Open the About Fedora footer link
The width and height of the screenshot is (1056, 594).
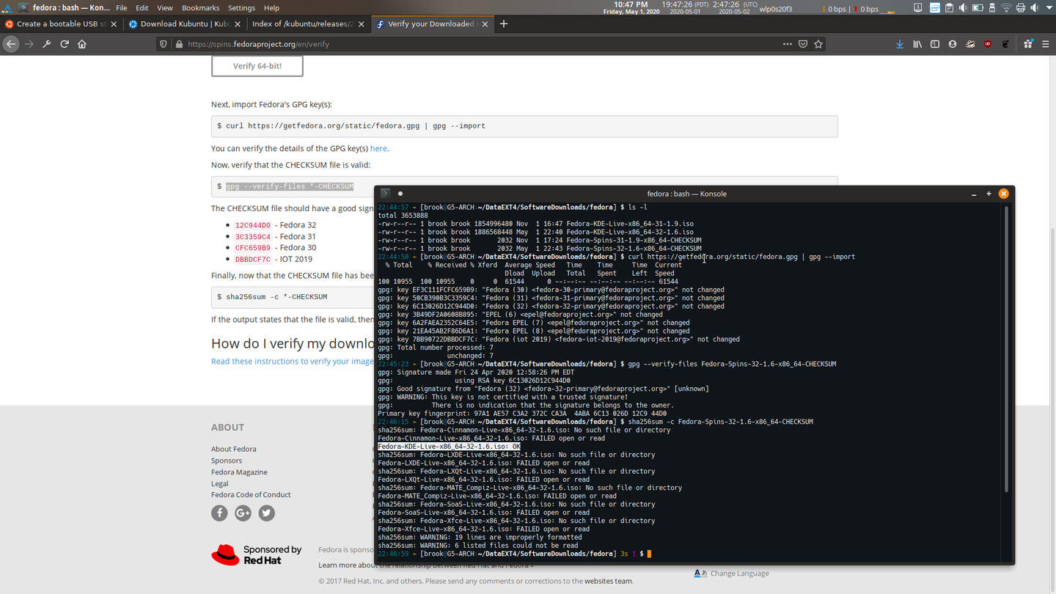coord(234,449)
